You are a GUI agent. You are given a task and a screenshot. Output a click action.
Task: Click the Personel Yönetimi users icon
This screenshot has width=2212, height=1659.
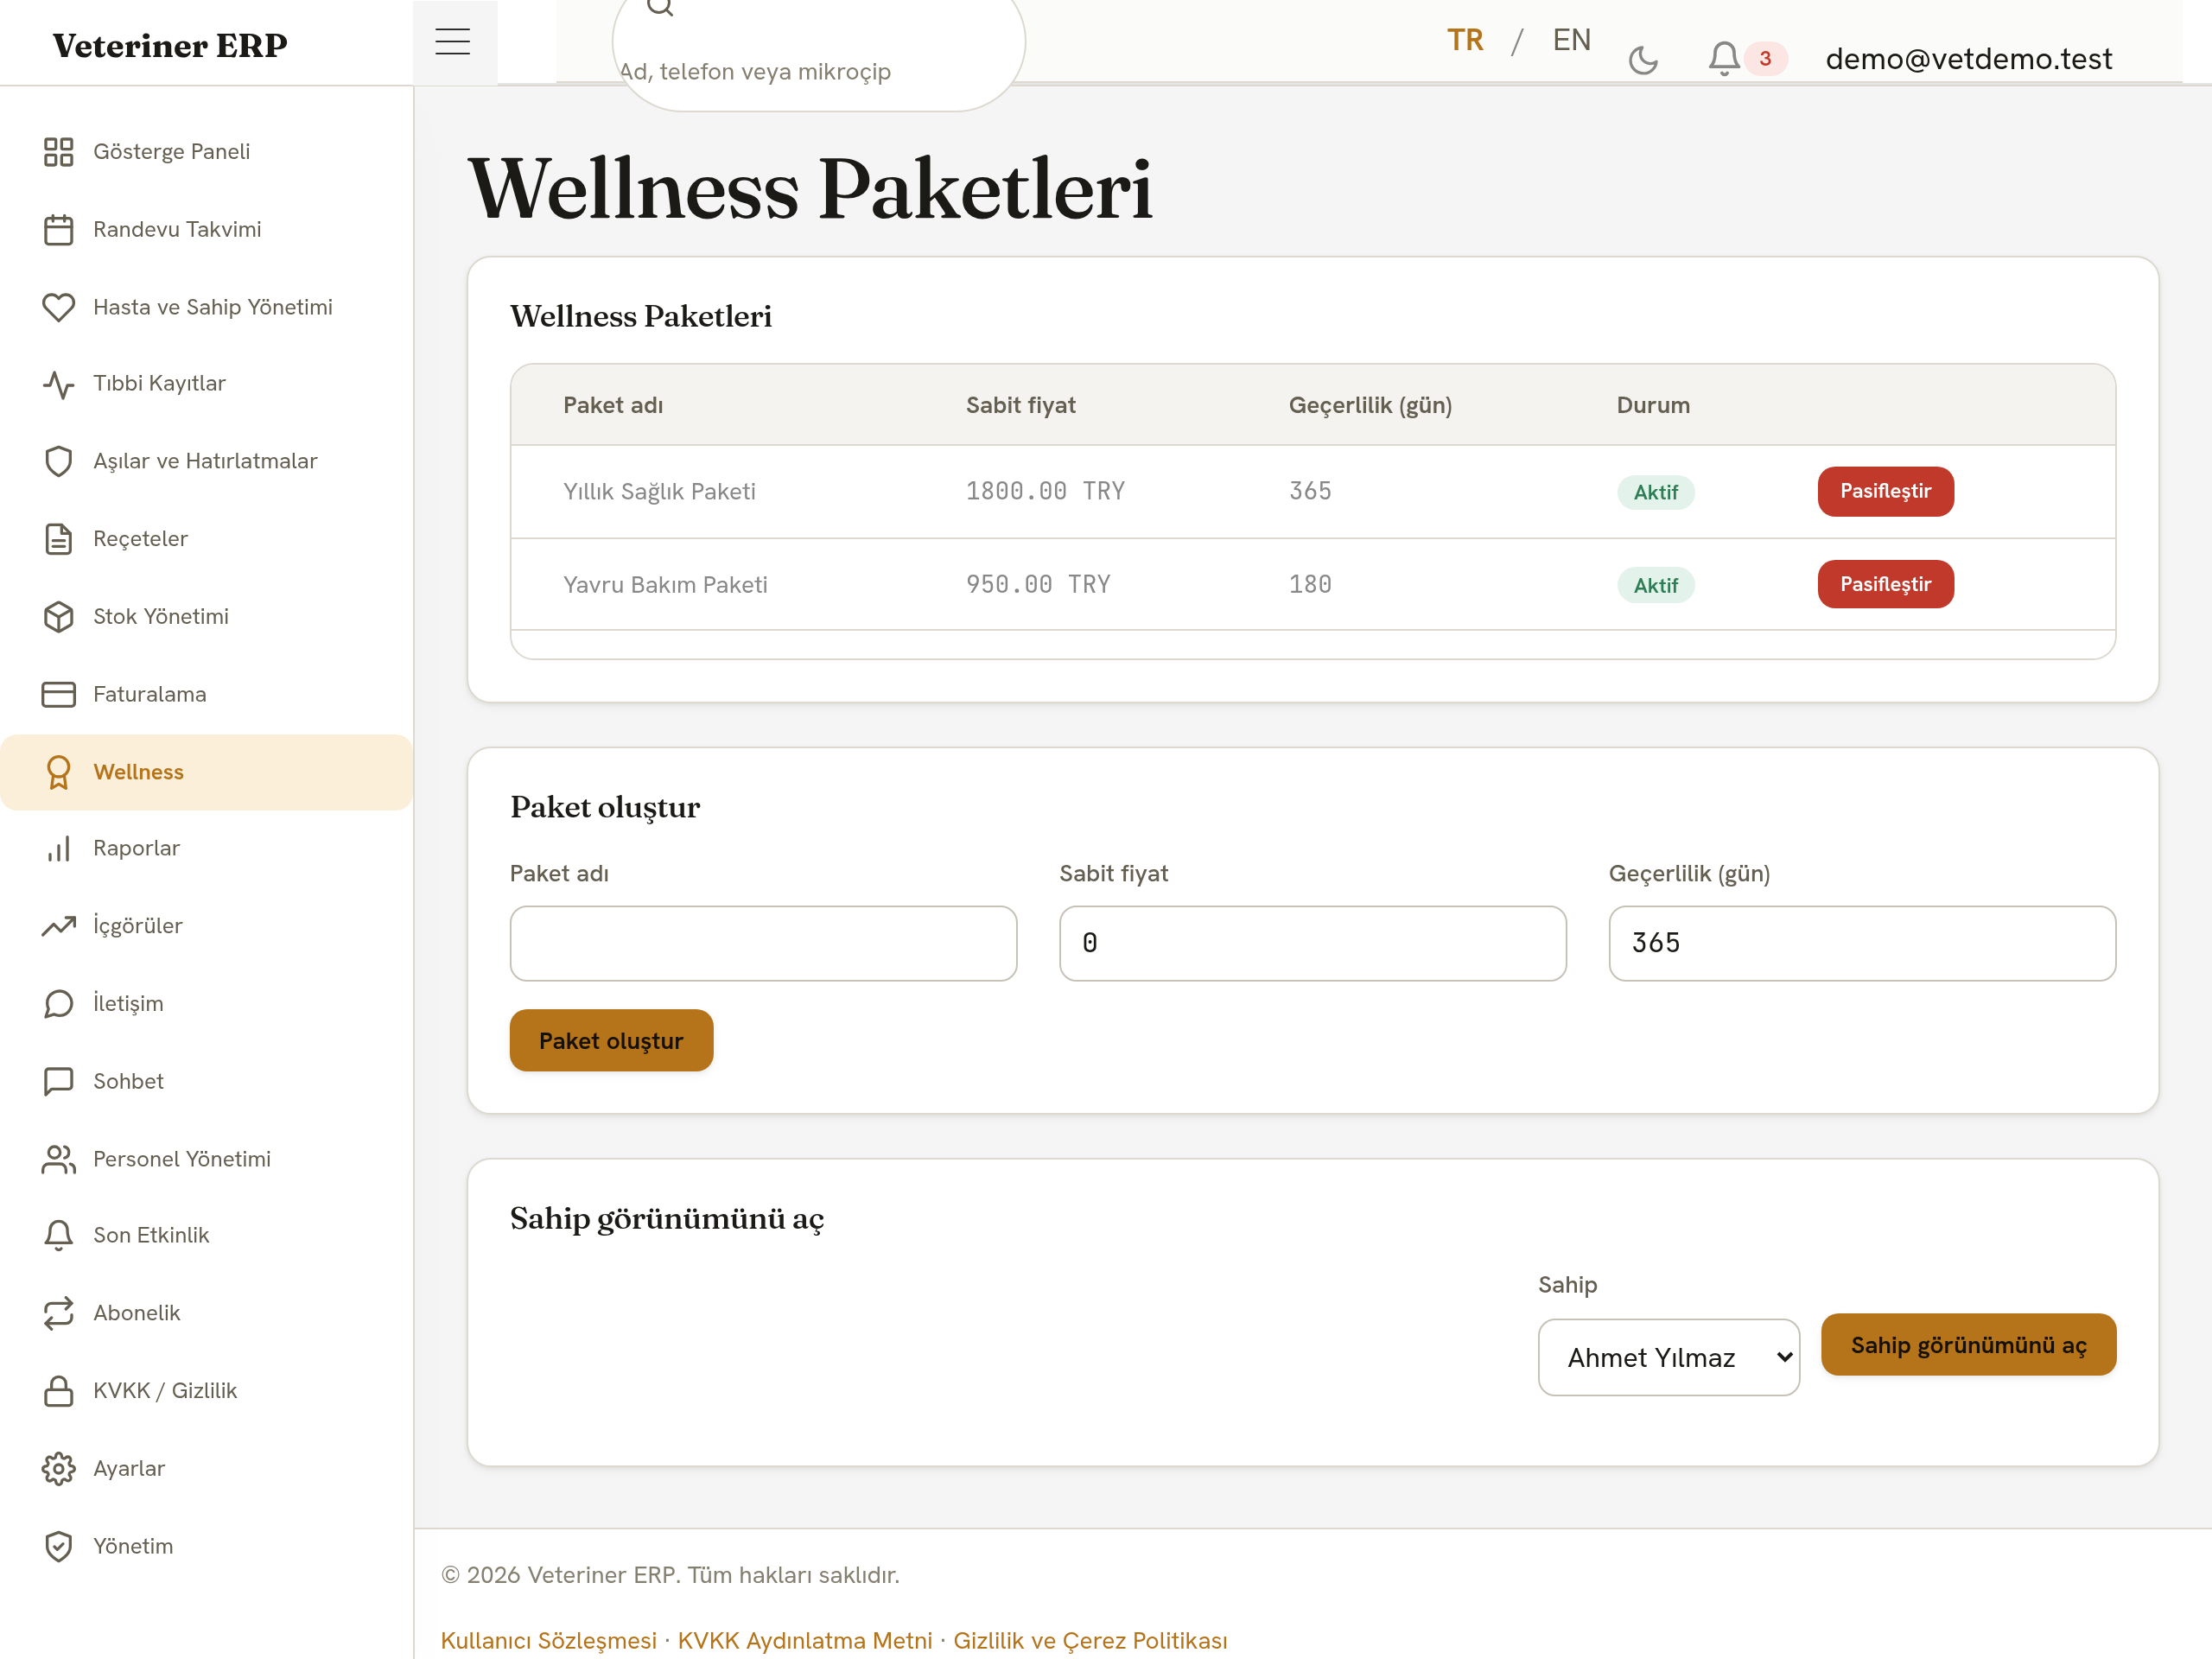pyautogui.click(x=58, y=1159)
